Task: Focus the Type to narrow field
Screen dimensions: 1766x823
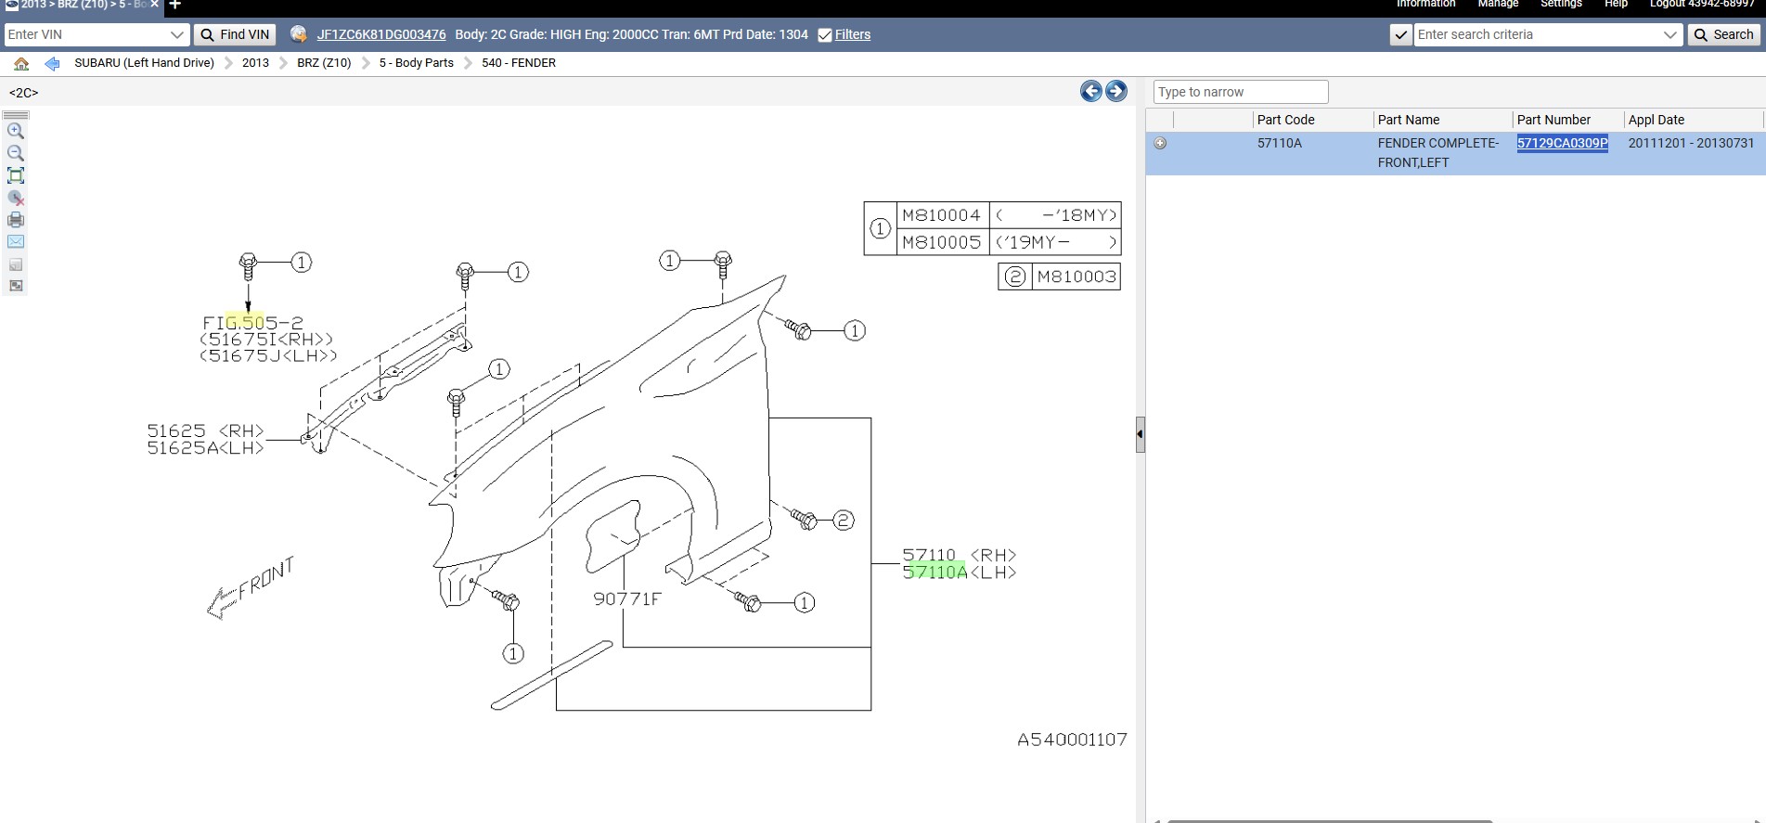Action: (1241, 92)
